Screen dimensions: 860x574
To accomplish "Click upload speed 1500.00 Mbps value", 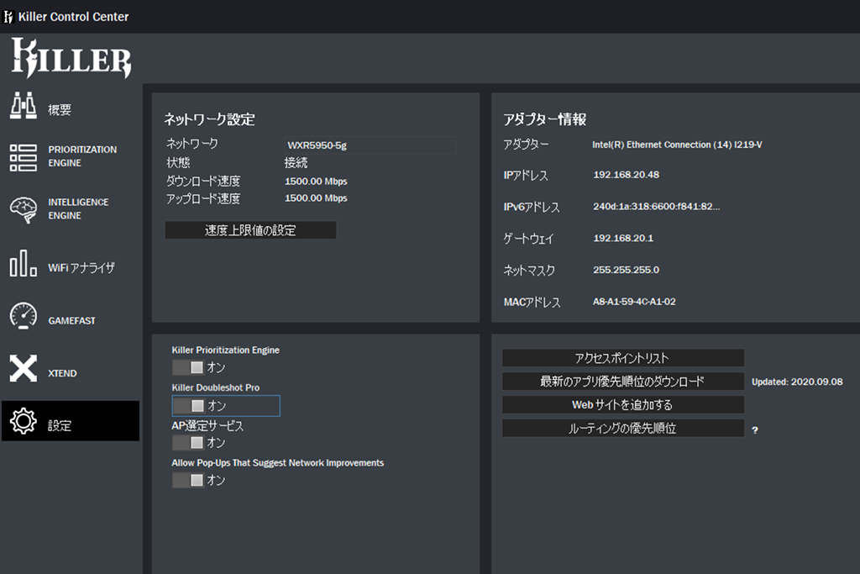I will 316,198.
